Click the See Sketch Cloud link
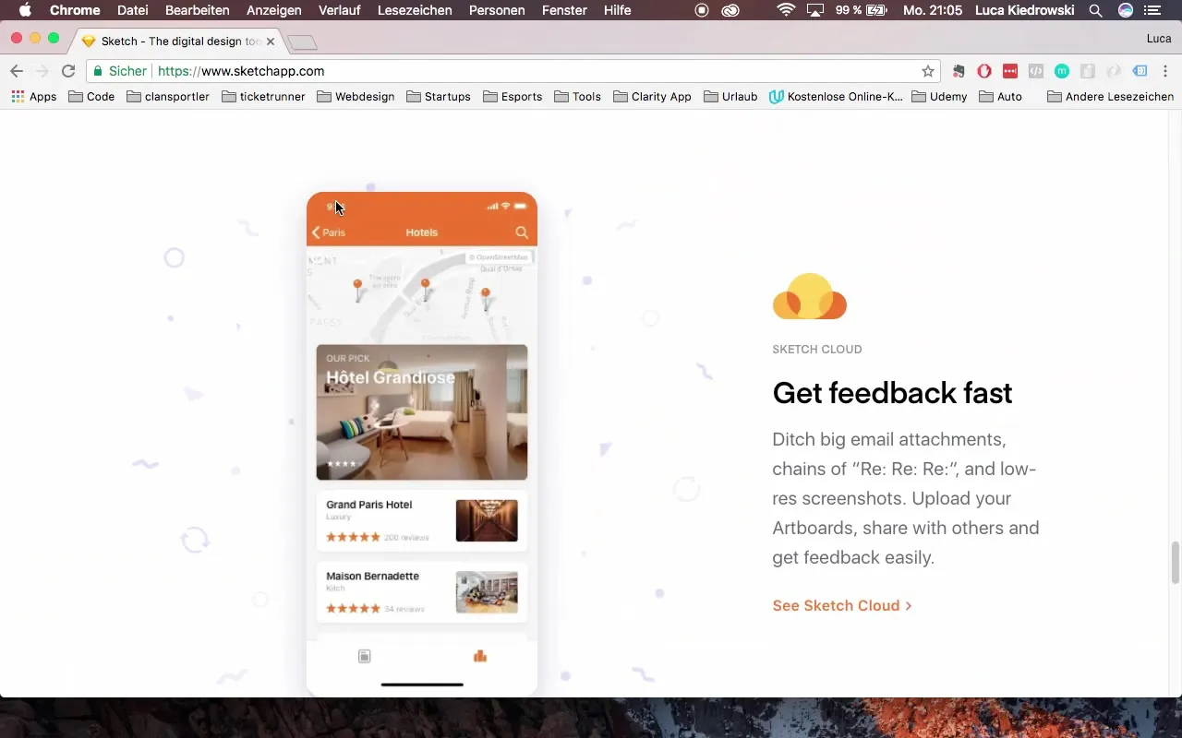This screenshot has width=1182, height=738. (x=842, y=605)
